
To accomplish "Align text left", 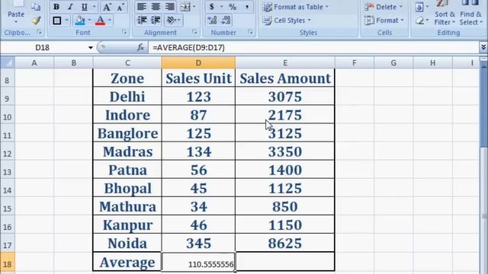I will coord(142,7).
